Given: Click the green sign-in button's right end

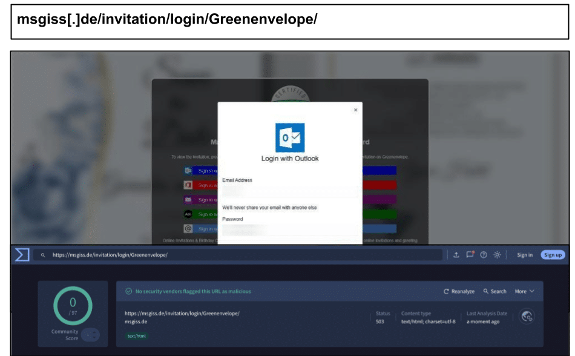Looking at the screenshot, I should [x=379, y=214].
